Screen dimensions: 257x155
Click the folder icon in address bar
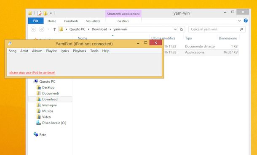[x=61, y=29]
